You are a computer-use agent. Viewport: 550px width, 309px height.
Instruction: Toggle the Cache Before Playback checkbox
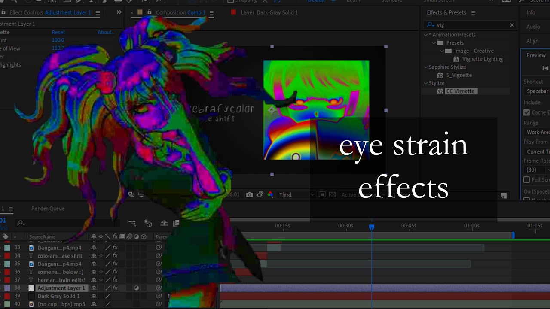(526, 112)
